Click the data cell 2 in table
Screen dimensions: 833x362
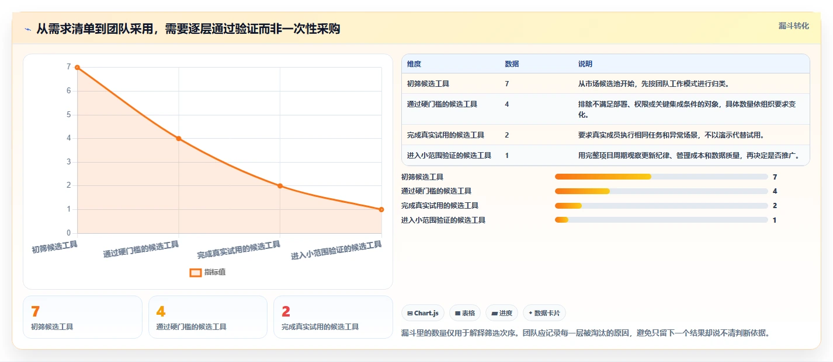pyautogui.click(x=507, y=135)
